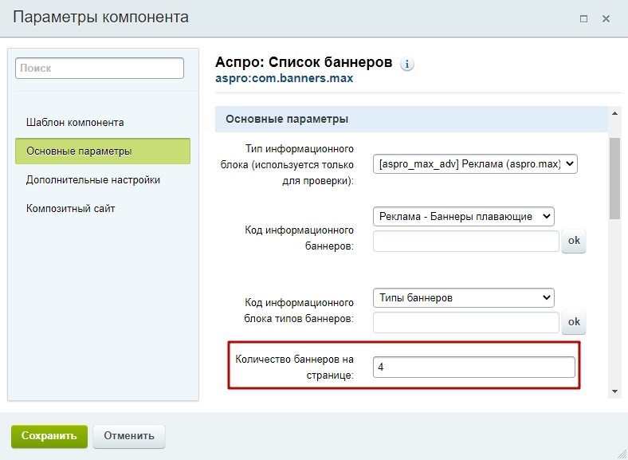Focus the Поиск search field
This screenshot has height=460, width=628.
click(100, 68)
